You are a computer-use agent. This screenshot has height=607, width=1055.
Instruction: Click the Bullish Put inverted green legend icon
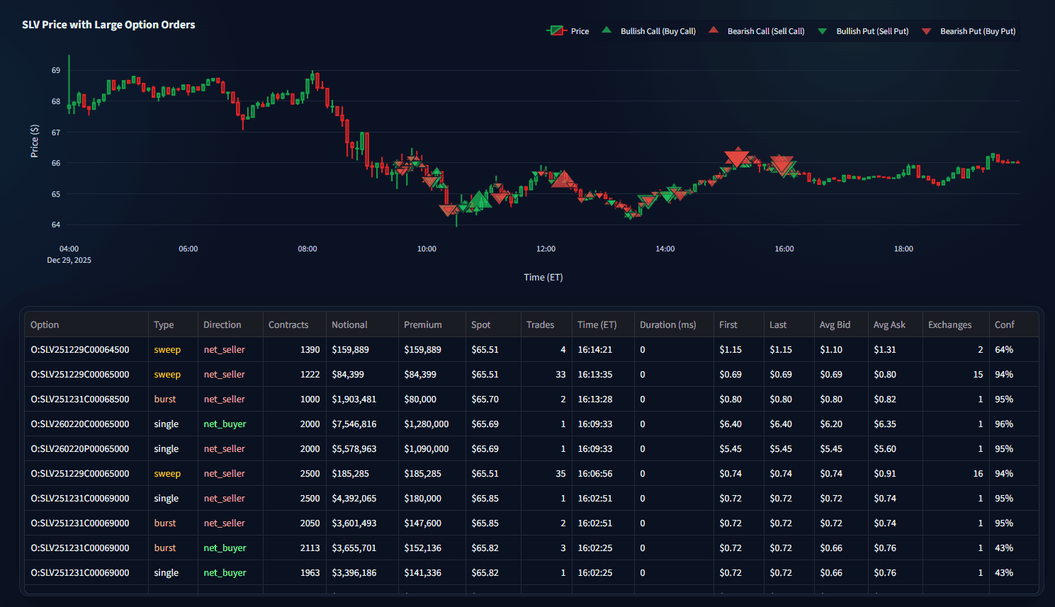click(821, 30)
